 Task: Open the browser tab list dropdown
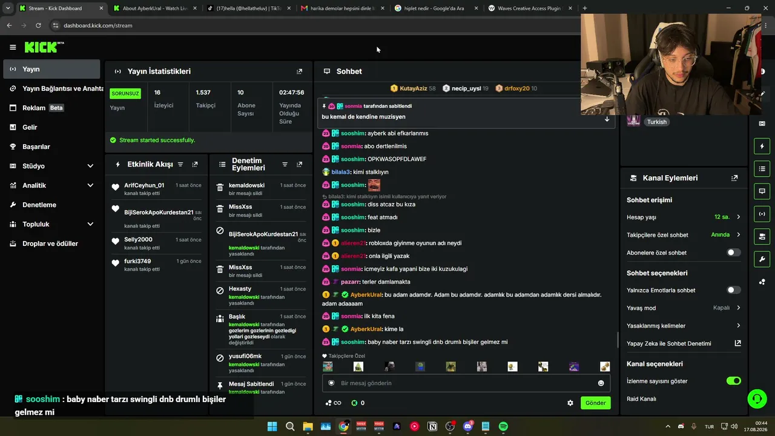[8, 8]
